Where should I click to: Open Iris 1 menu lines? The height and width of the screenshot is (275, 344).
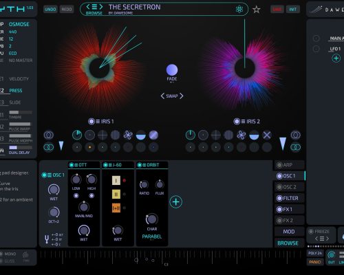coord(98,121)
